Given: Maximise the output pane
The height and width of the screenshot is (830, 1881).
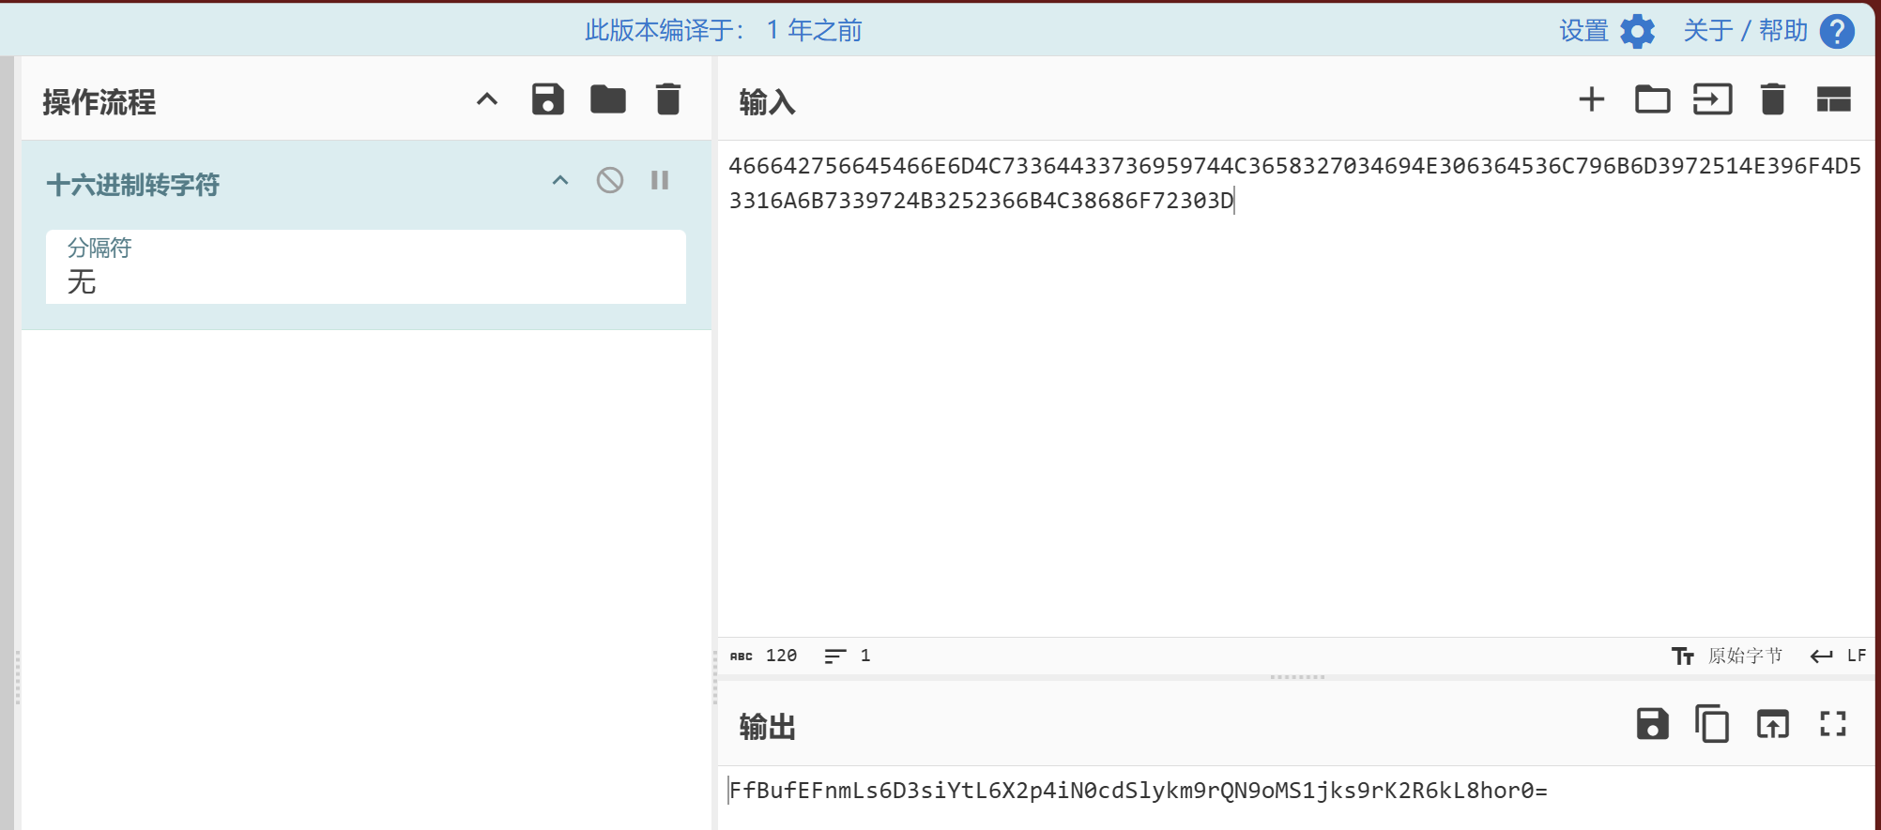Looking at the screenshot, I should click(1832, 724).
